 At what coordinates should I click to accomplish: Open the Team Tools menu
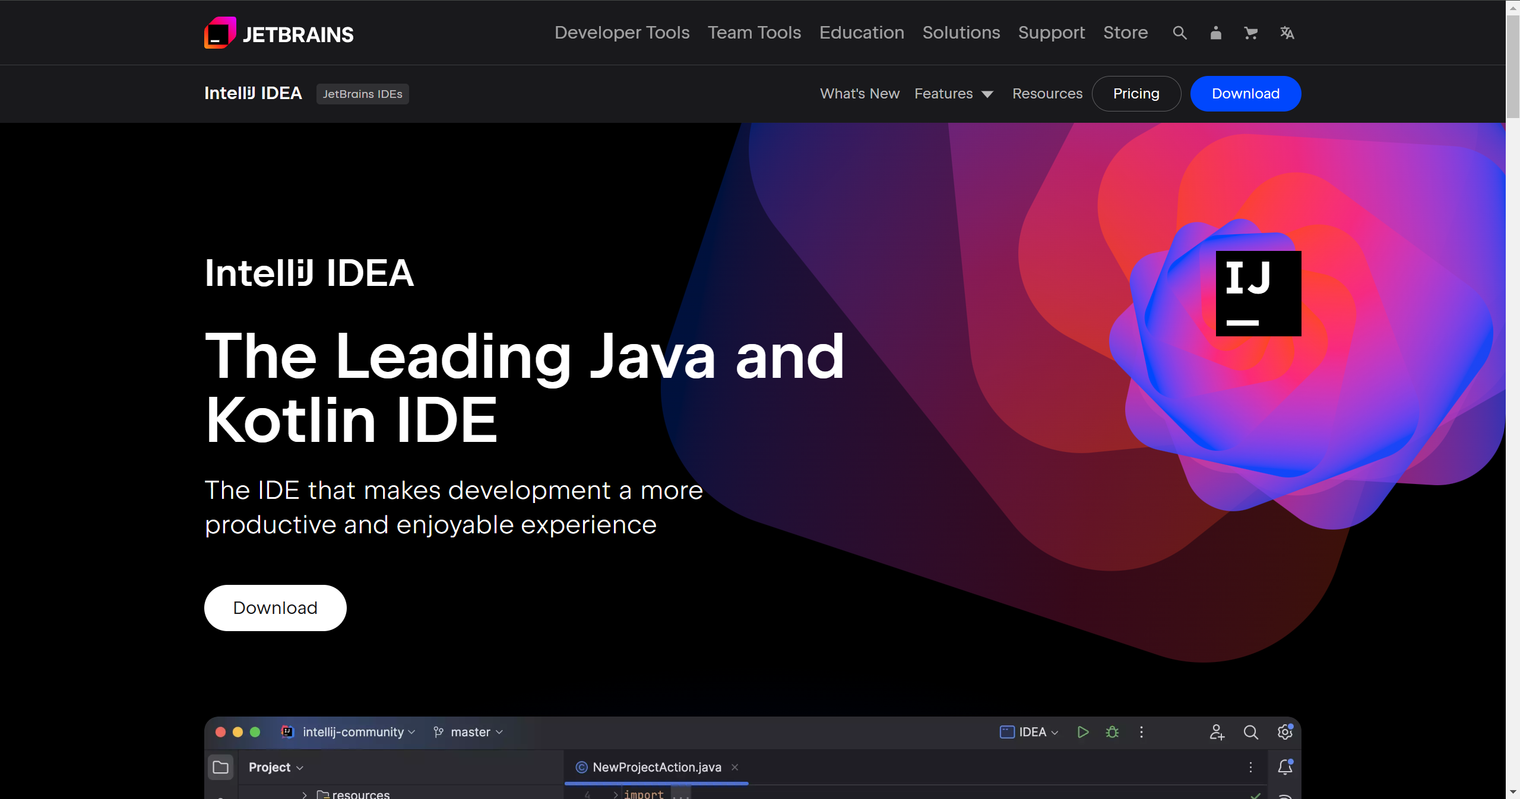coord(754,33)
